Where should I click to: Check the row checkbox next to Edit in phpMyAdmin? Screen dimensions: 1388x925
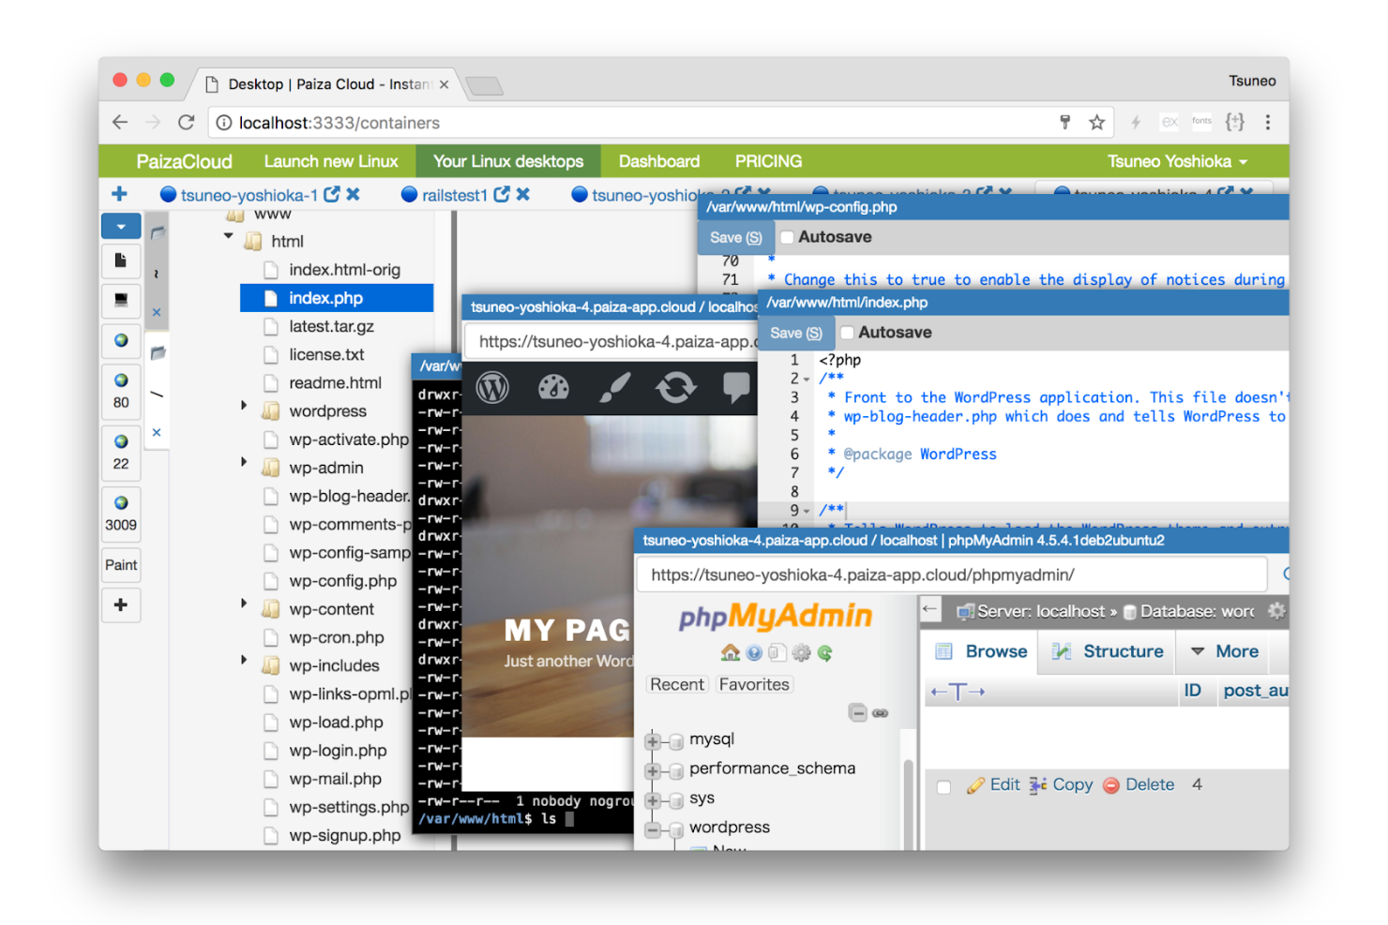943,787
